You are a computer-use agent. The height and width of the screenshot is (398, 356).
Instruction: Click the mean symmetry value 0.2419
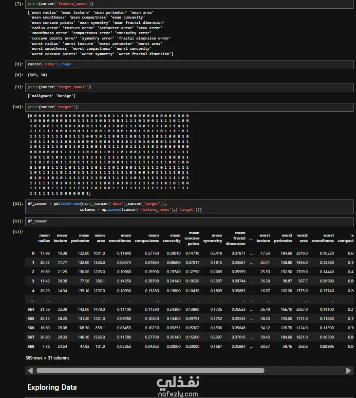click(216, 253)
